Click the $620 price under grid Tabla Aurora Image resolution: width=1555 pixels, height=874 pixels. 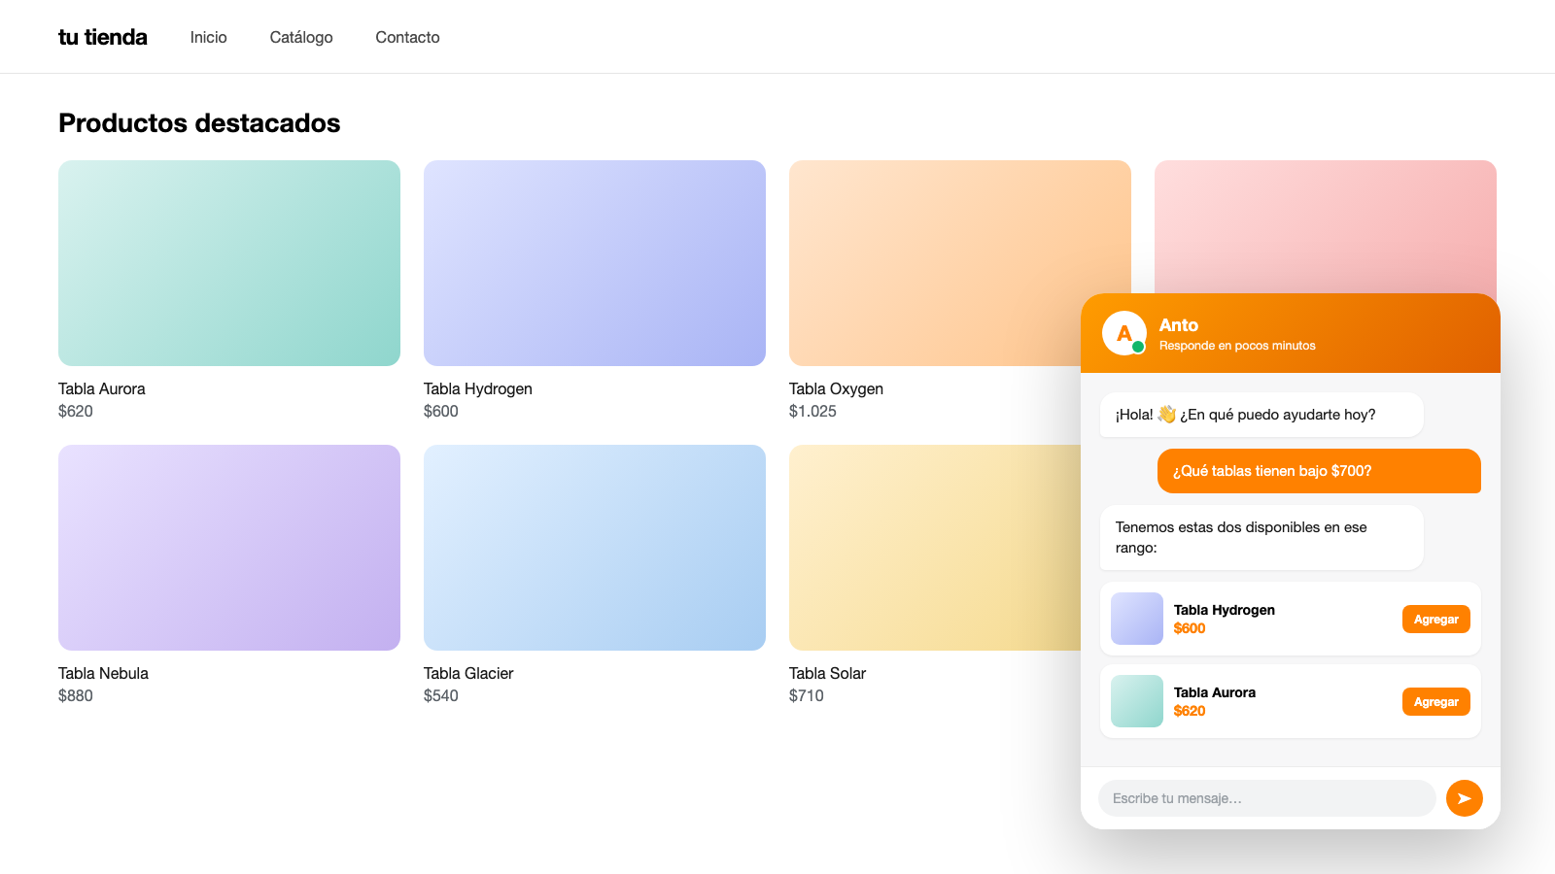[76, 411]
